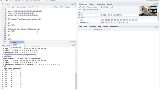Click genderid row in Environment values
Viewport: 160px width, 90px height.
tap(118, 22)
